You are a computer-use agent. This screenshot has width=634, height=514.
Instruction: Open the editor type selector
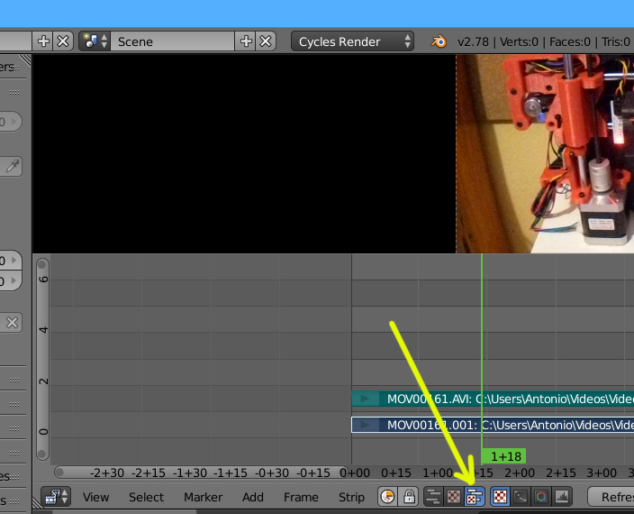(56, 497)
